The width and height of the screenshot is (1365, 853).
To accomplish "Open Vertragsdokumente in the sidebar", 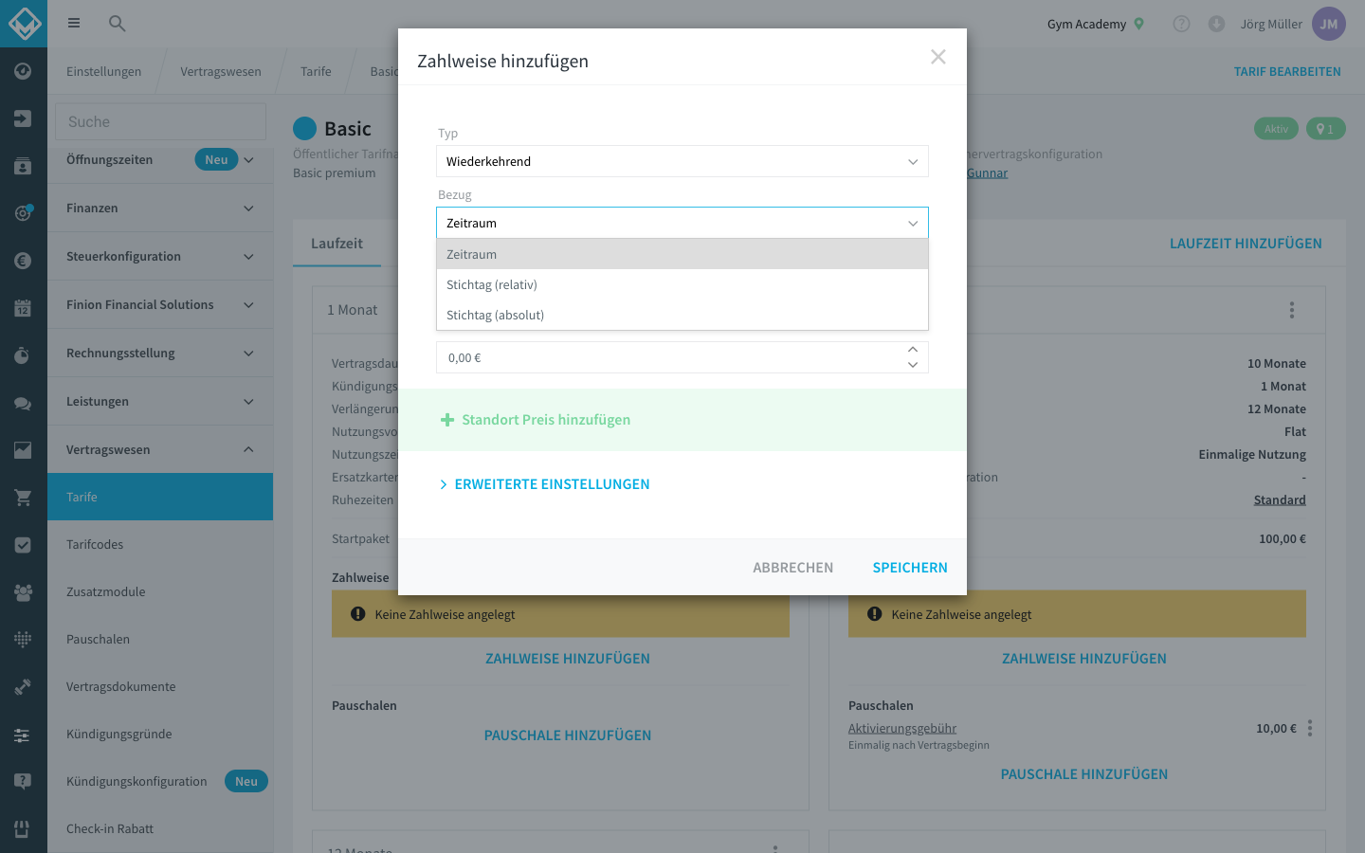I will (x=160, y=686).
